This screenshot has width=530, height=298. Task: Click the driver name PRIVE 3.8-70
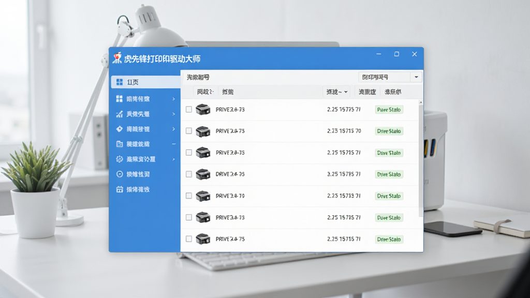pos(230,196)
